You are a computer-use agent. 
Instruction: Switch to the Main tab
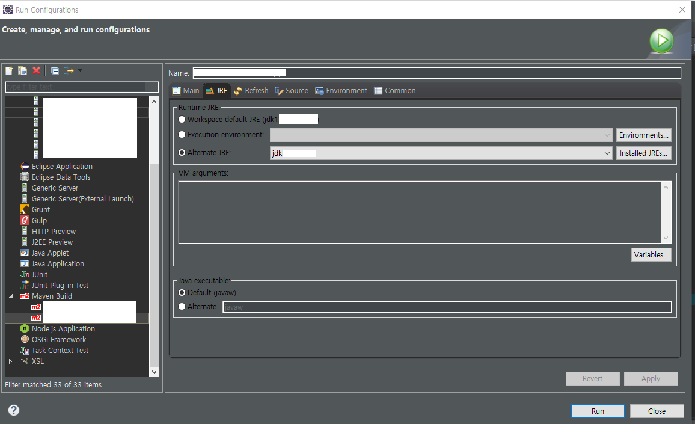click(186, 90)
